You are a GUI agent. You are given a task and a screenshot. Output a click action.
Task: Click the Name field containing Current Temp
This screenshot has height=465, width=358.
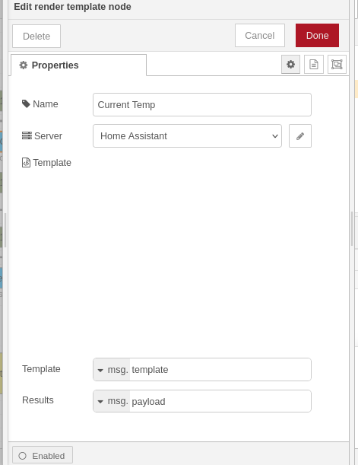pos(202,105)
